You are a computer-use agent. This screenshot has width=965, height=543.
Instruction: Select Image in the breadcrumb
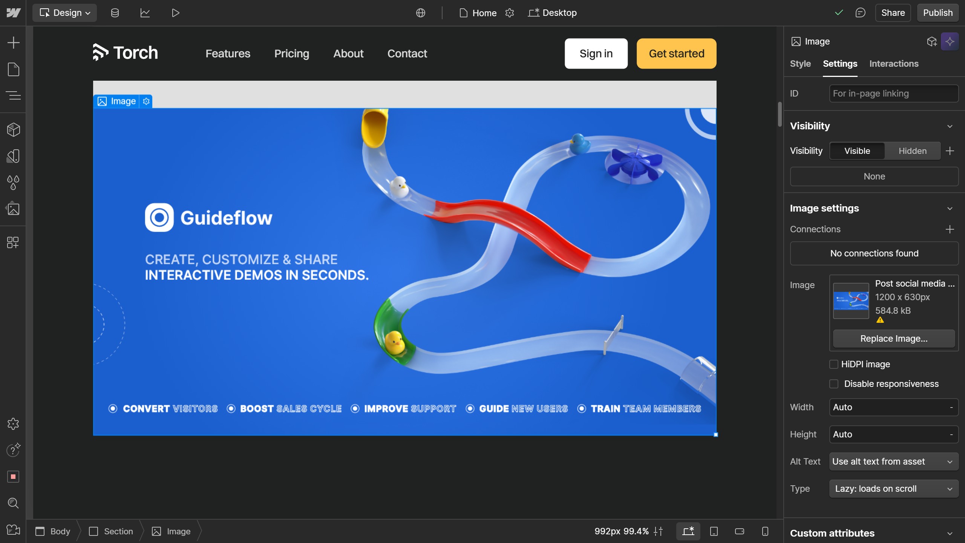click(x=172, y=531)
